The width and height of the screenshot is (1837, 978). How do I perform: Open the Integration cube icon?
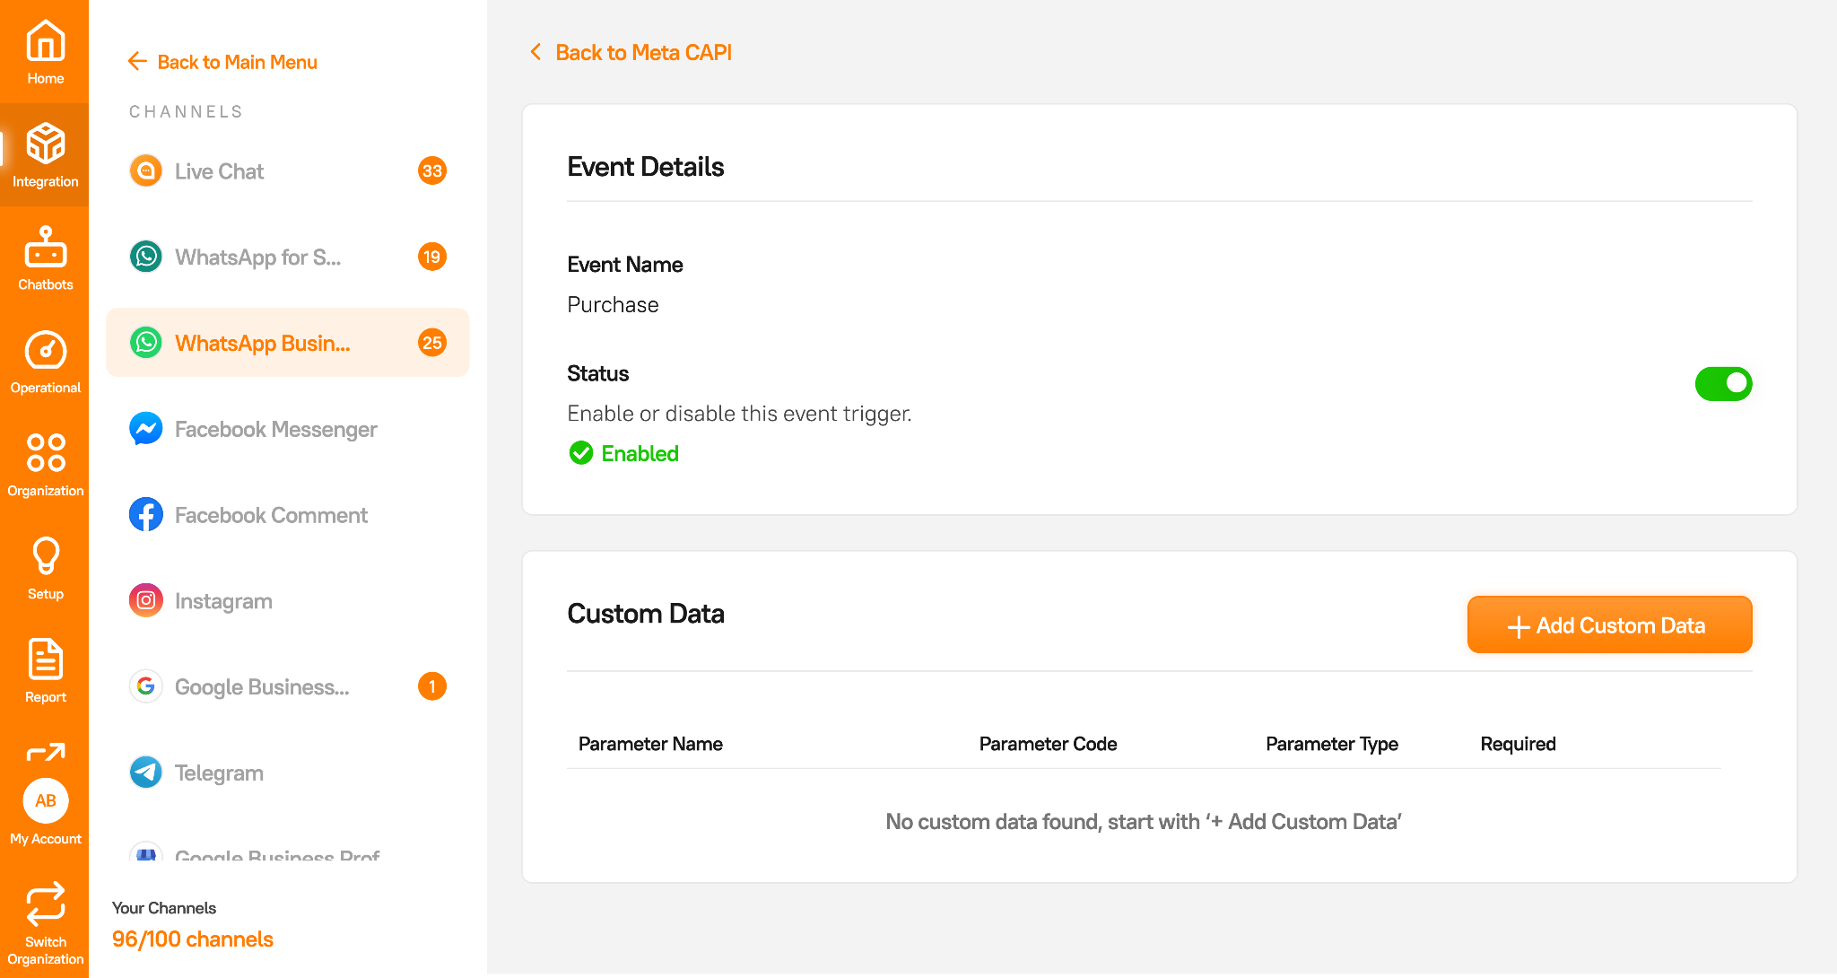coord(45,143)
